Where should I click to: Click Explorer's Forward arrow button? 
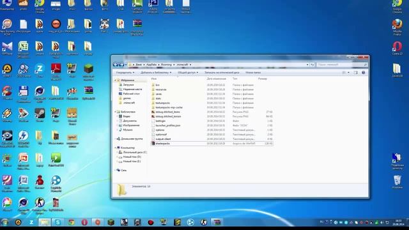tap(121, 65)
